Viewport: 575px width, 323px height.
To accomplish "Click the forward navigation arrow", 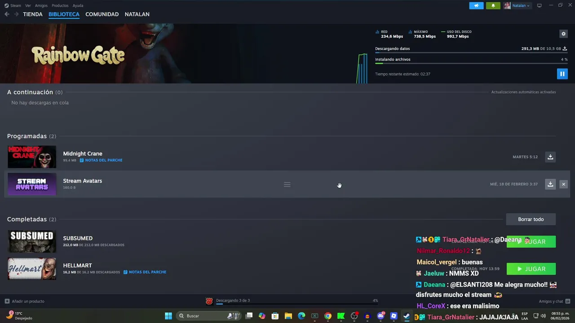I will coord(16,14).
